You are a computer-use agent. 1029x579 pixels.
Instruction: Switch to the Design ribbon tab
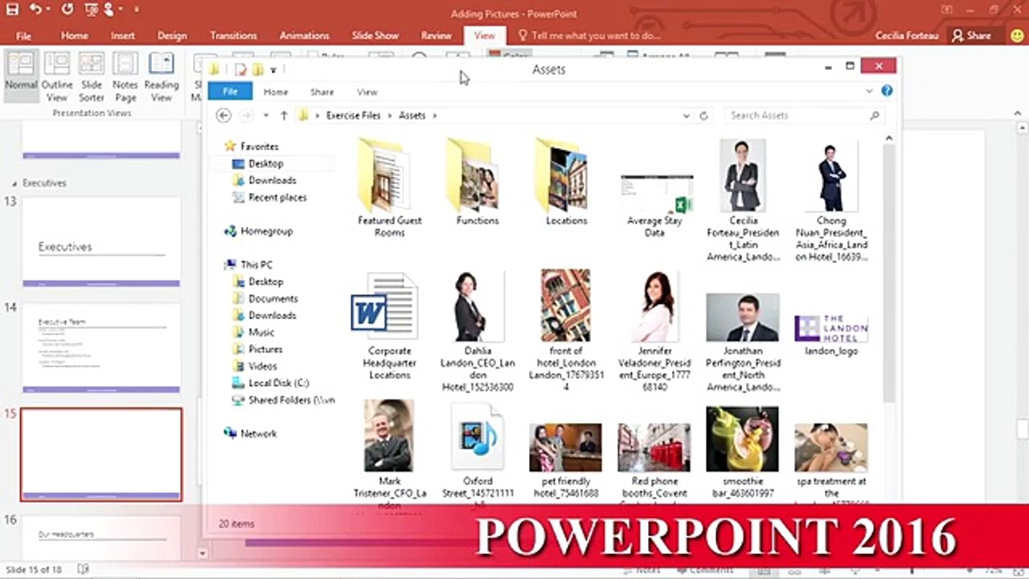click(x=172, y=35)
